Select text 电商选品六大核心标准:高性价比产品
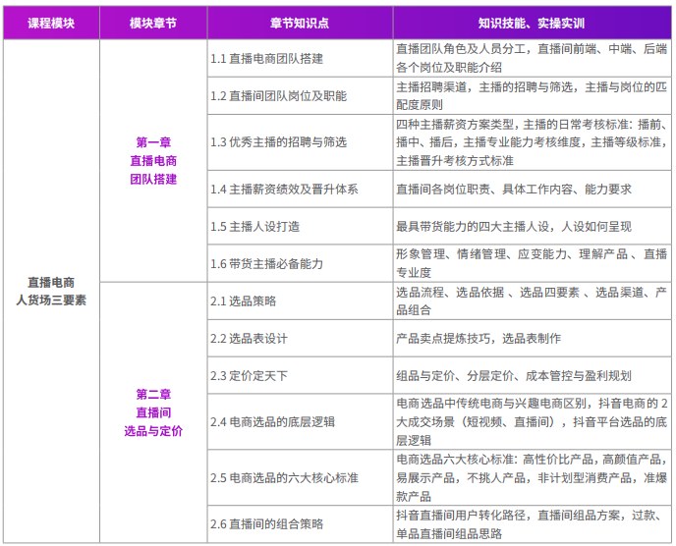The height and width of the screenshot is (546, 676). pyautogui.click(x=495, y=460)
